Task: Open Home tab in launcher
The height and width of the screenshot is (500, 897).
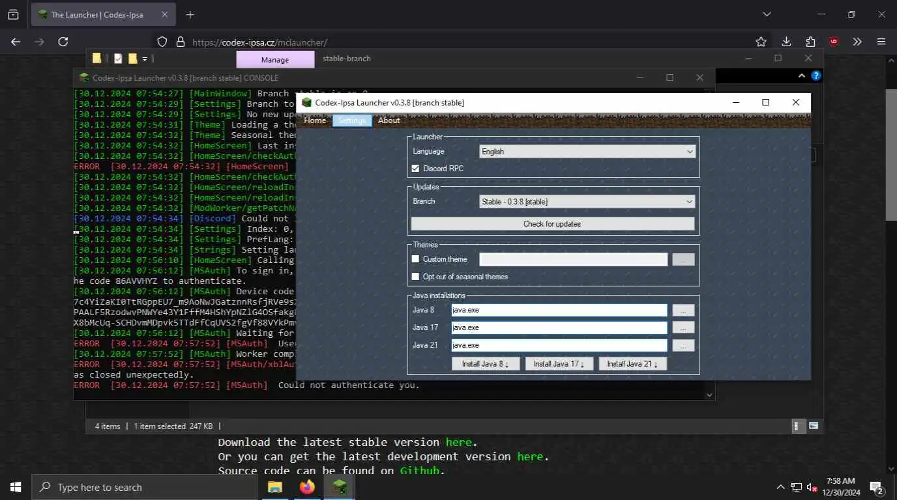Action: click(315, 120)
